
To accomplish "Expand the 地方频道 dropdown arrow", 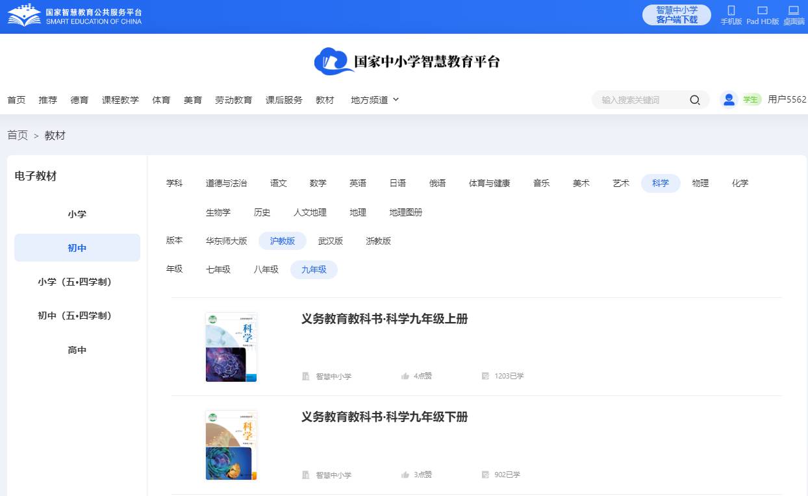I will coord(396,99).
